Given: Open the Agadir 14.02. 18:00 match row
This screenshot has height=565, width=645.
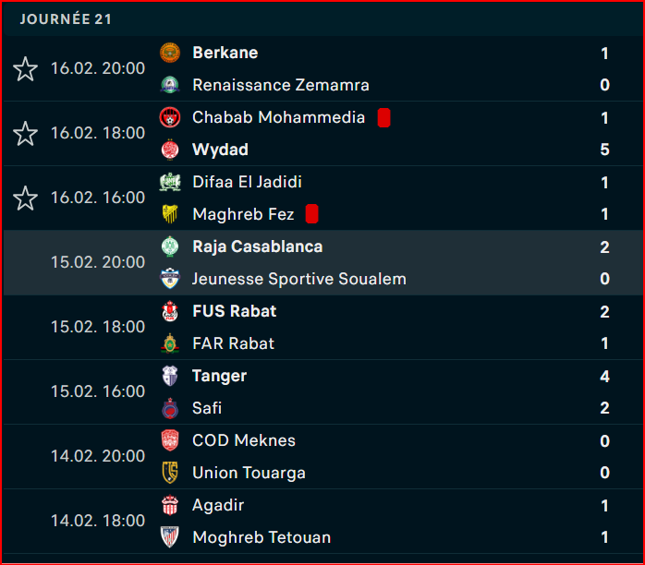Looking at the screenshot, I should 322,521.
